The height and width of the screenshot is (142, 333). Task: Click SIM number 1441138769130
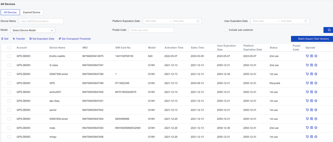click(x=124, y=56)
